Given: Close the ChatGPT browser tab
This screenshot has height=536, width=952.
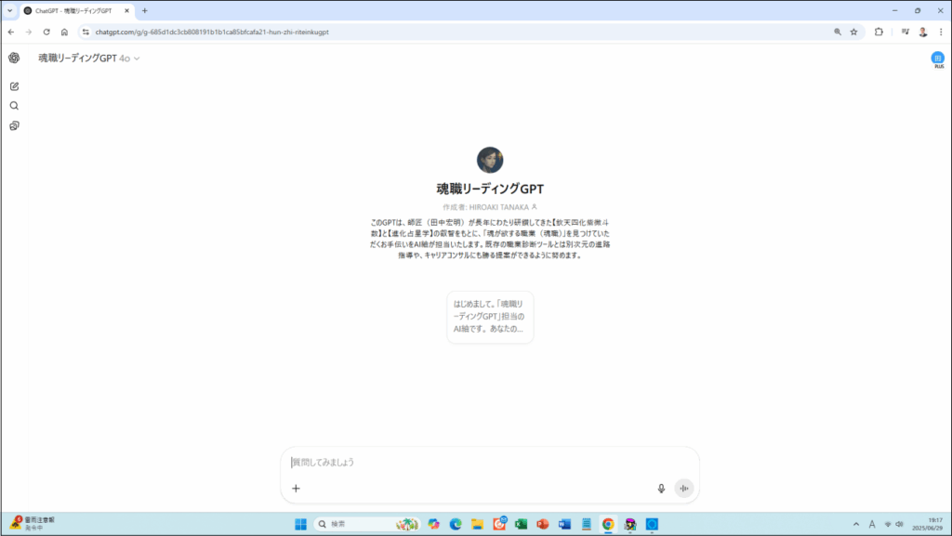Looking at the screenshot, I should point(126,11).
